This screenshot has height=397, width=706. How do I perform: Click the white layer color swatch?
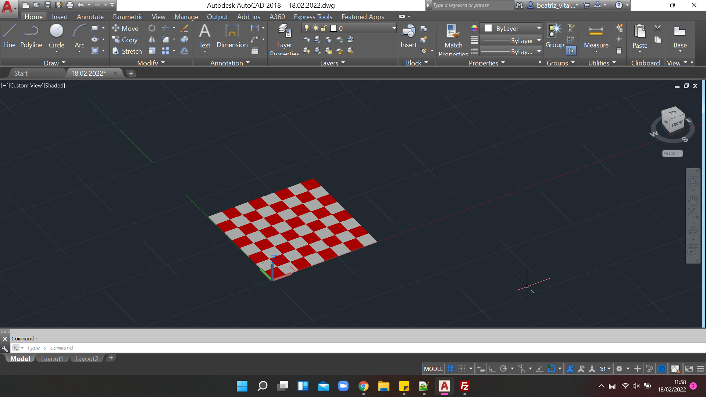[334, 28]
